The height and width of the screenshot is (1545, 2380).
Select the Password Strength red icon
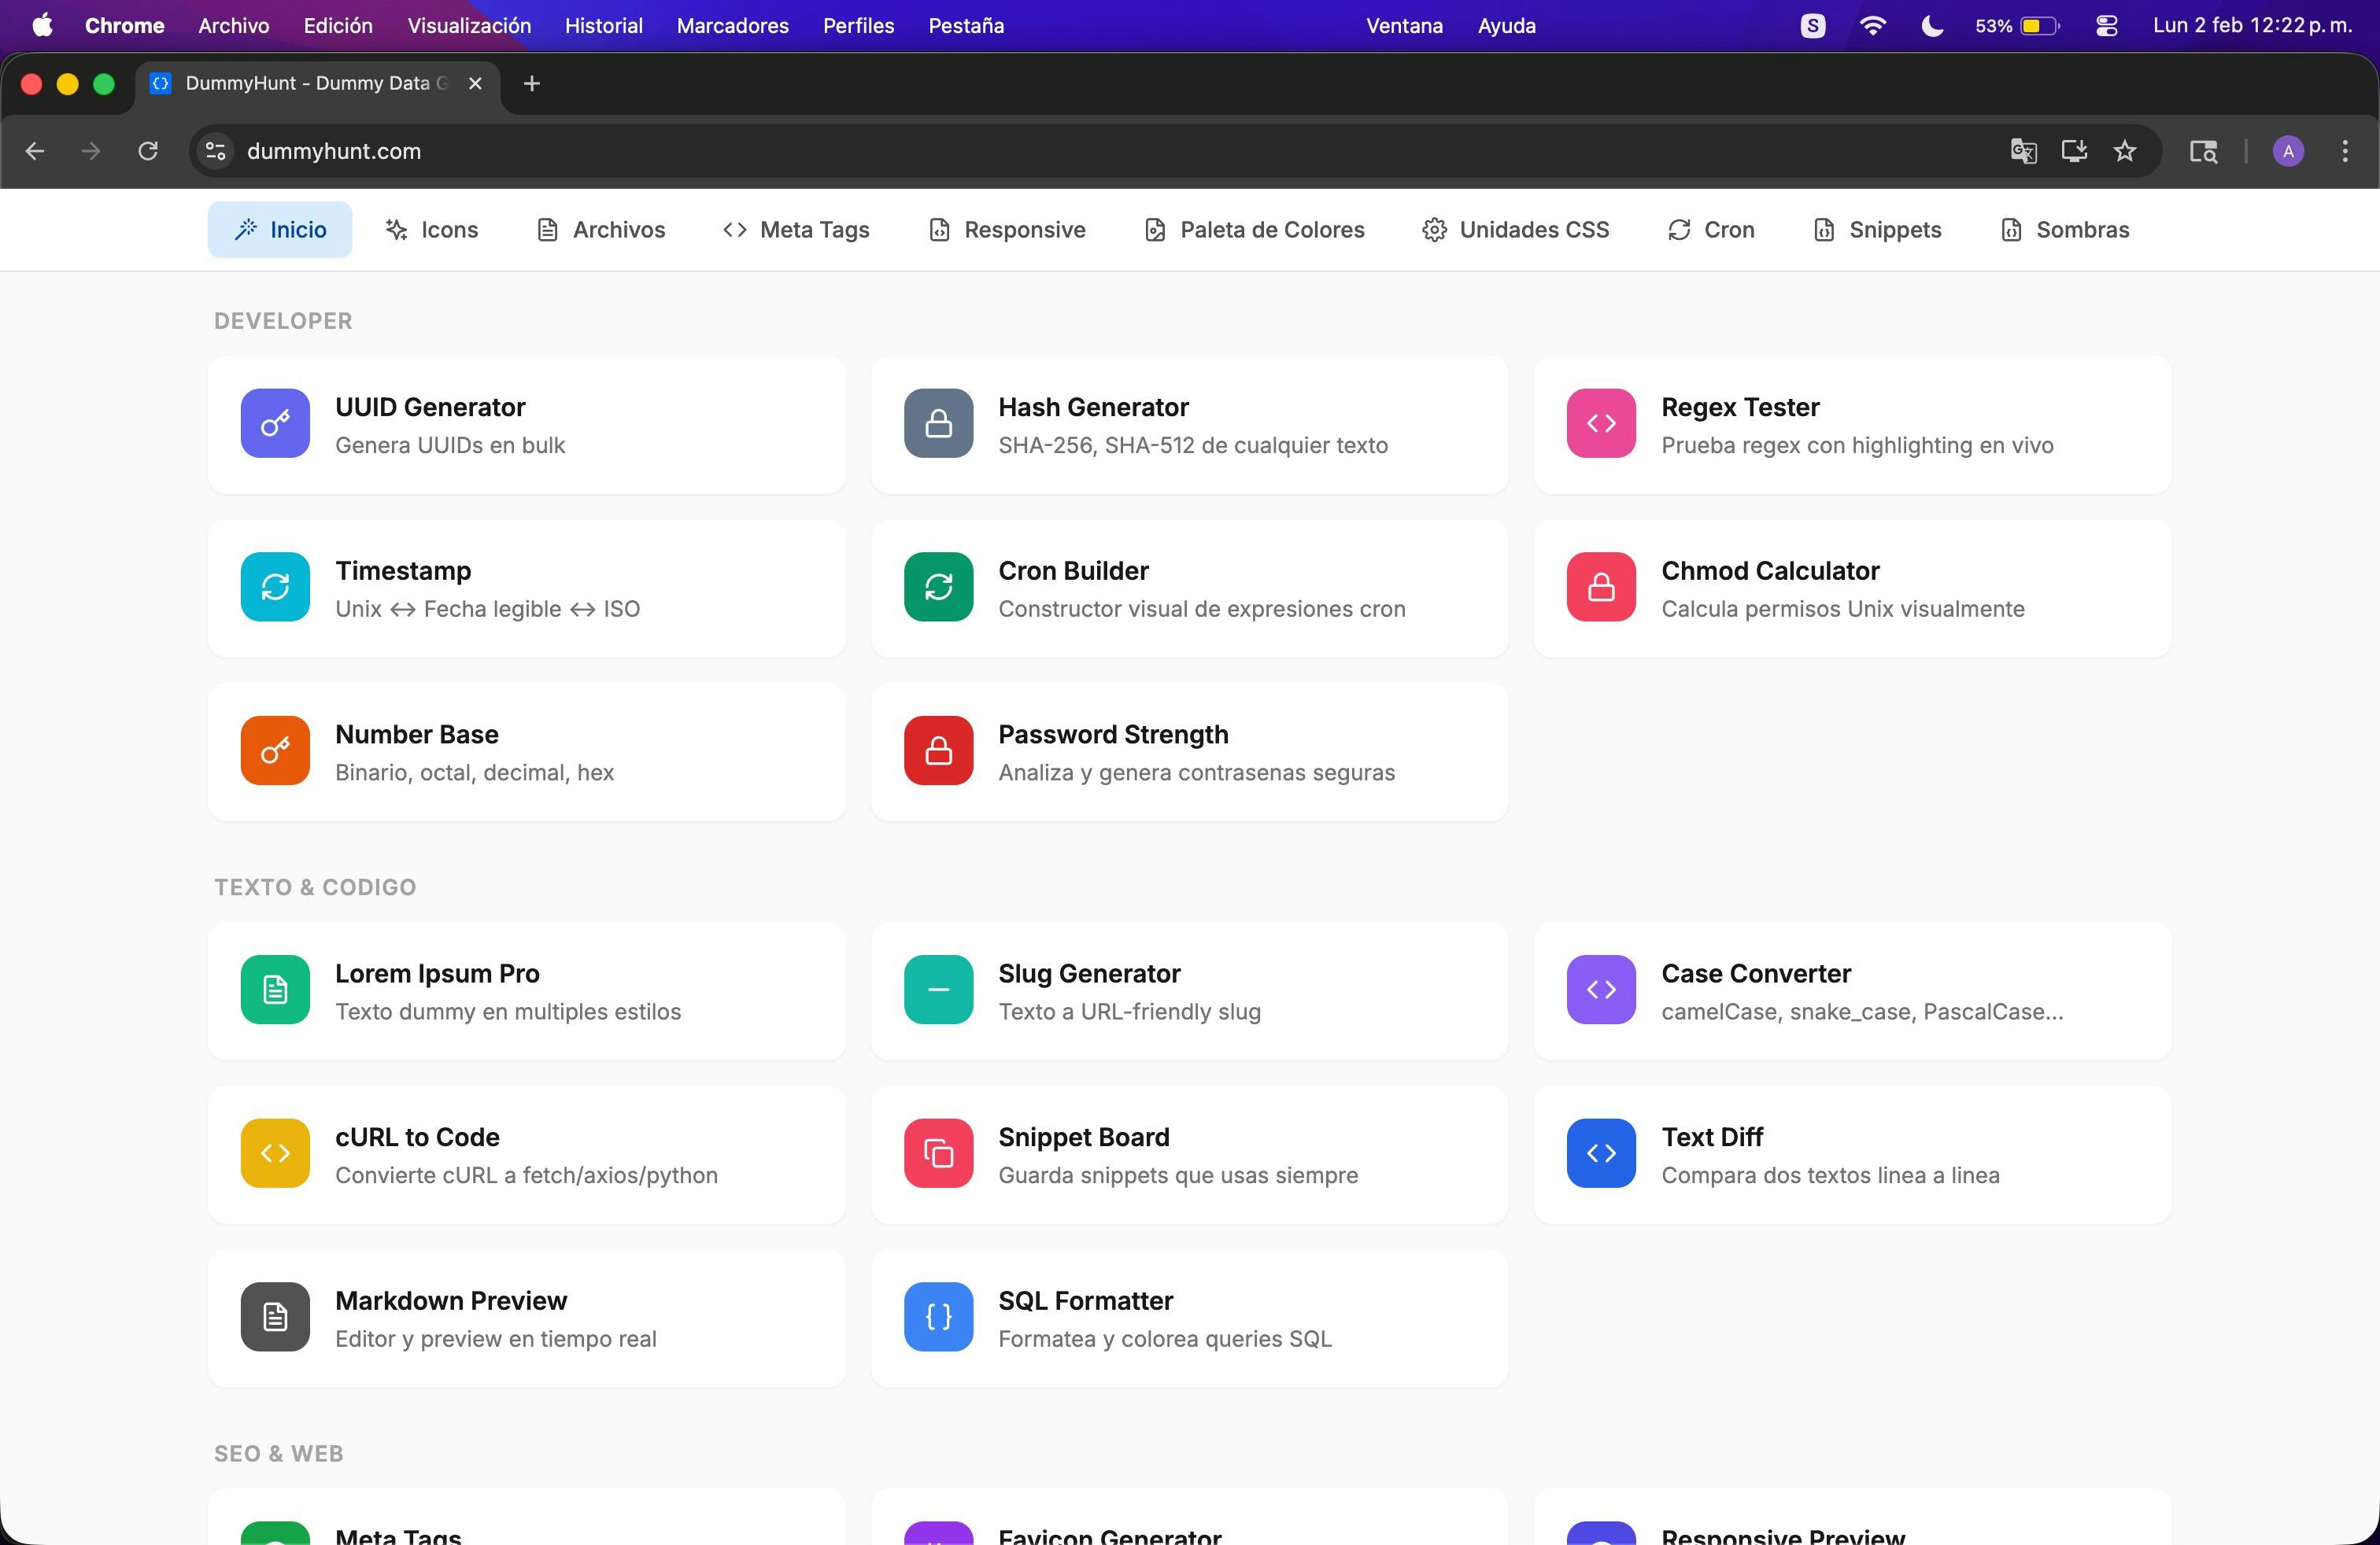coord(937,750)
